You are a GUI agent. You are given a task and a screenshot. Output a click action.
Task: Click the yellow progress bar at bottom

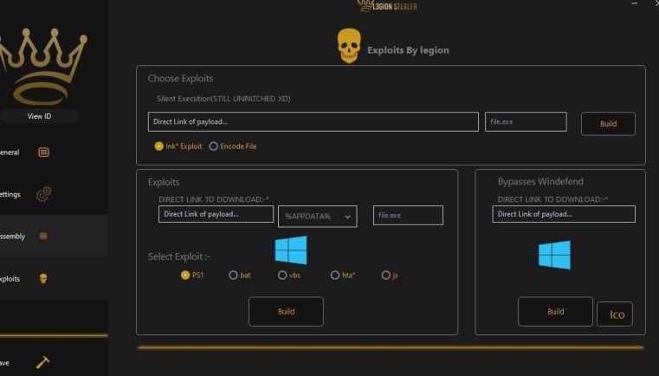click(390, 347)
